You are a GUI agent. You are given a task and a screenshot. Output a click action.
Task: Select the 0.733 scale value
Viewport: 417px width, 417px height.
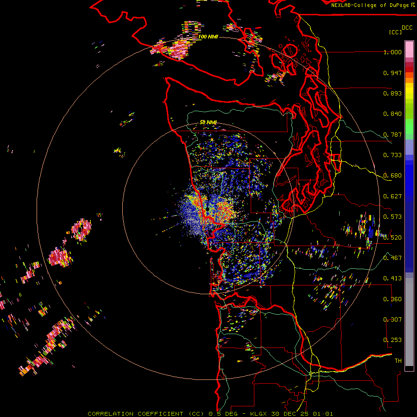[392, 155]
